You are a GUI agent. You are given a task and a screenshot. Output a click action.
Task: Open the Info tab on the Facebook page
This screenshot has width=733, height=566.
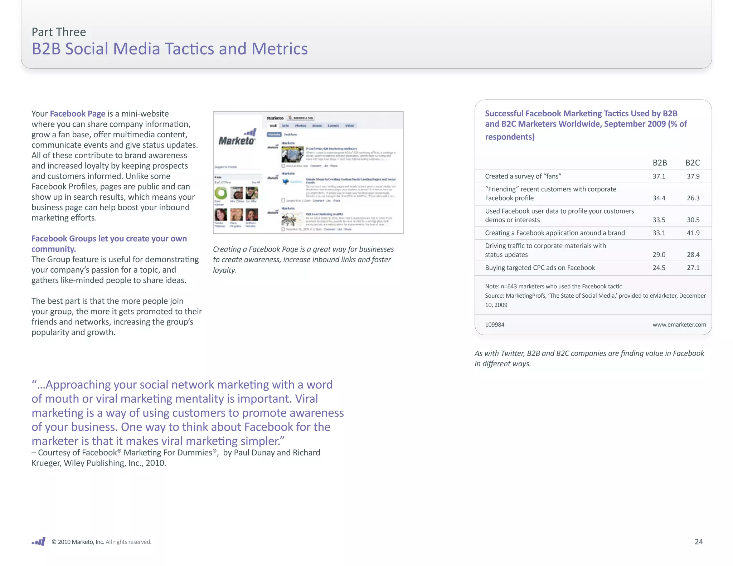coord(286,126)
